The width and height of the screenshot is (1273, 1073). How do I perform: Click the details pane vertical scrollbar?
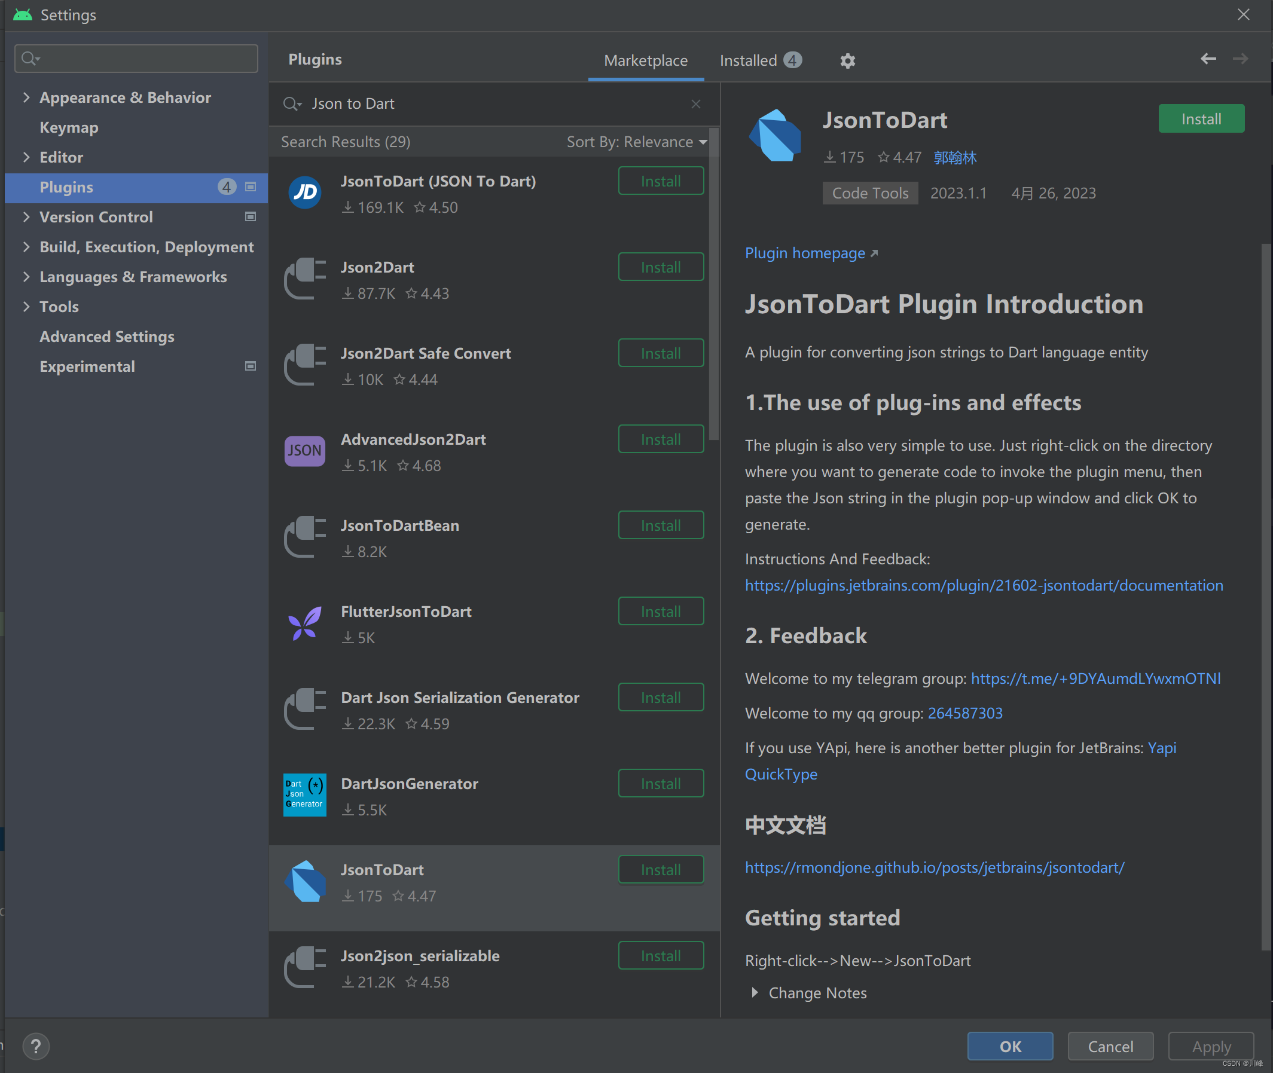coord(1266,597)
